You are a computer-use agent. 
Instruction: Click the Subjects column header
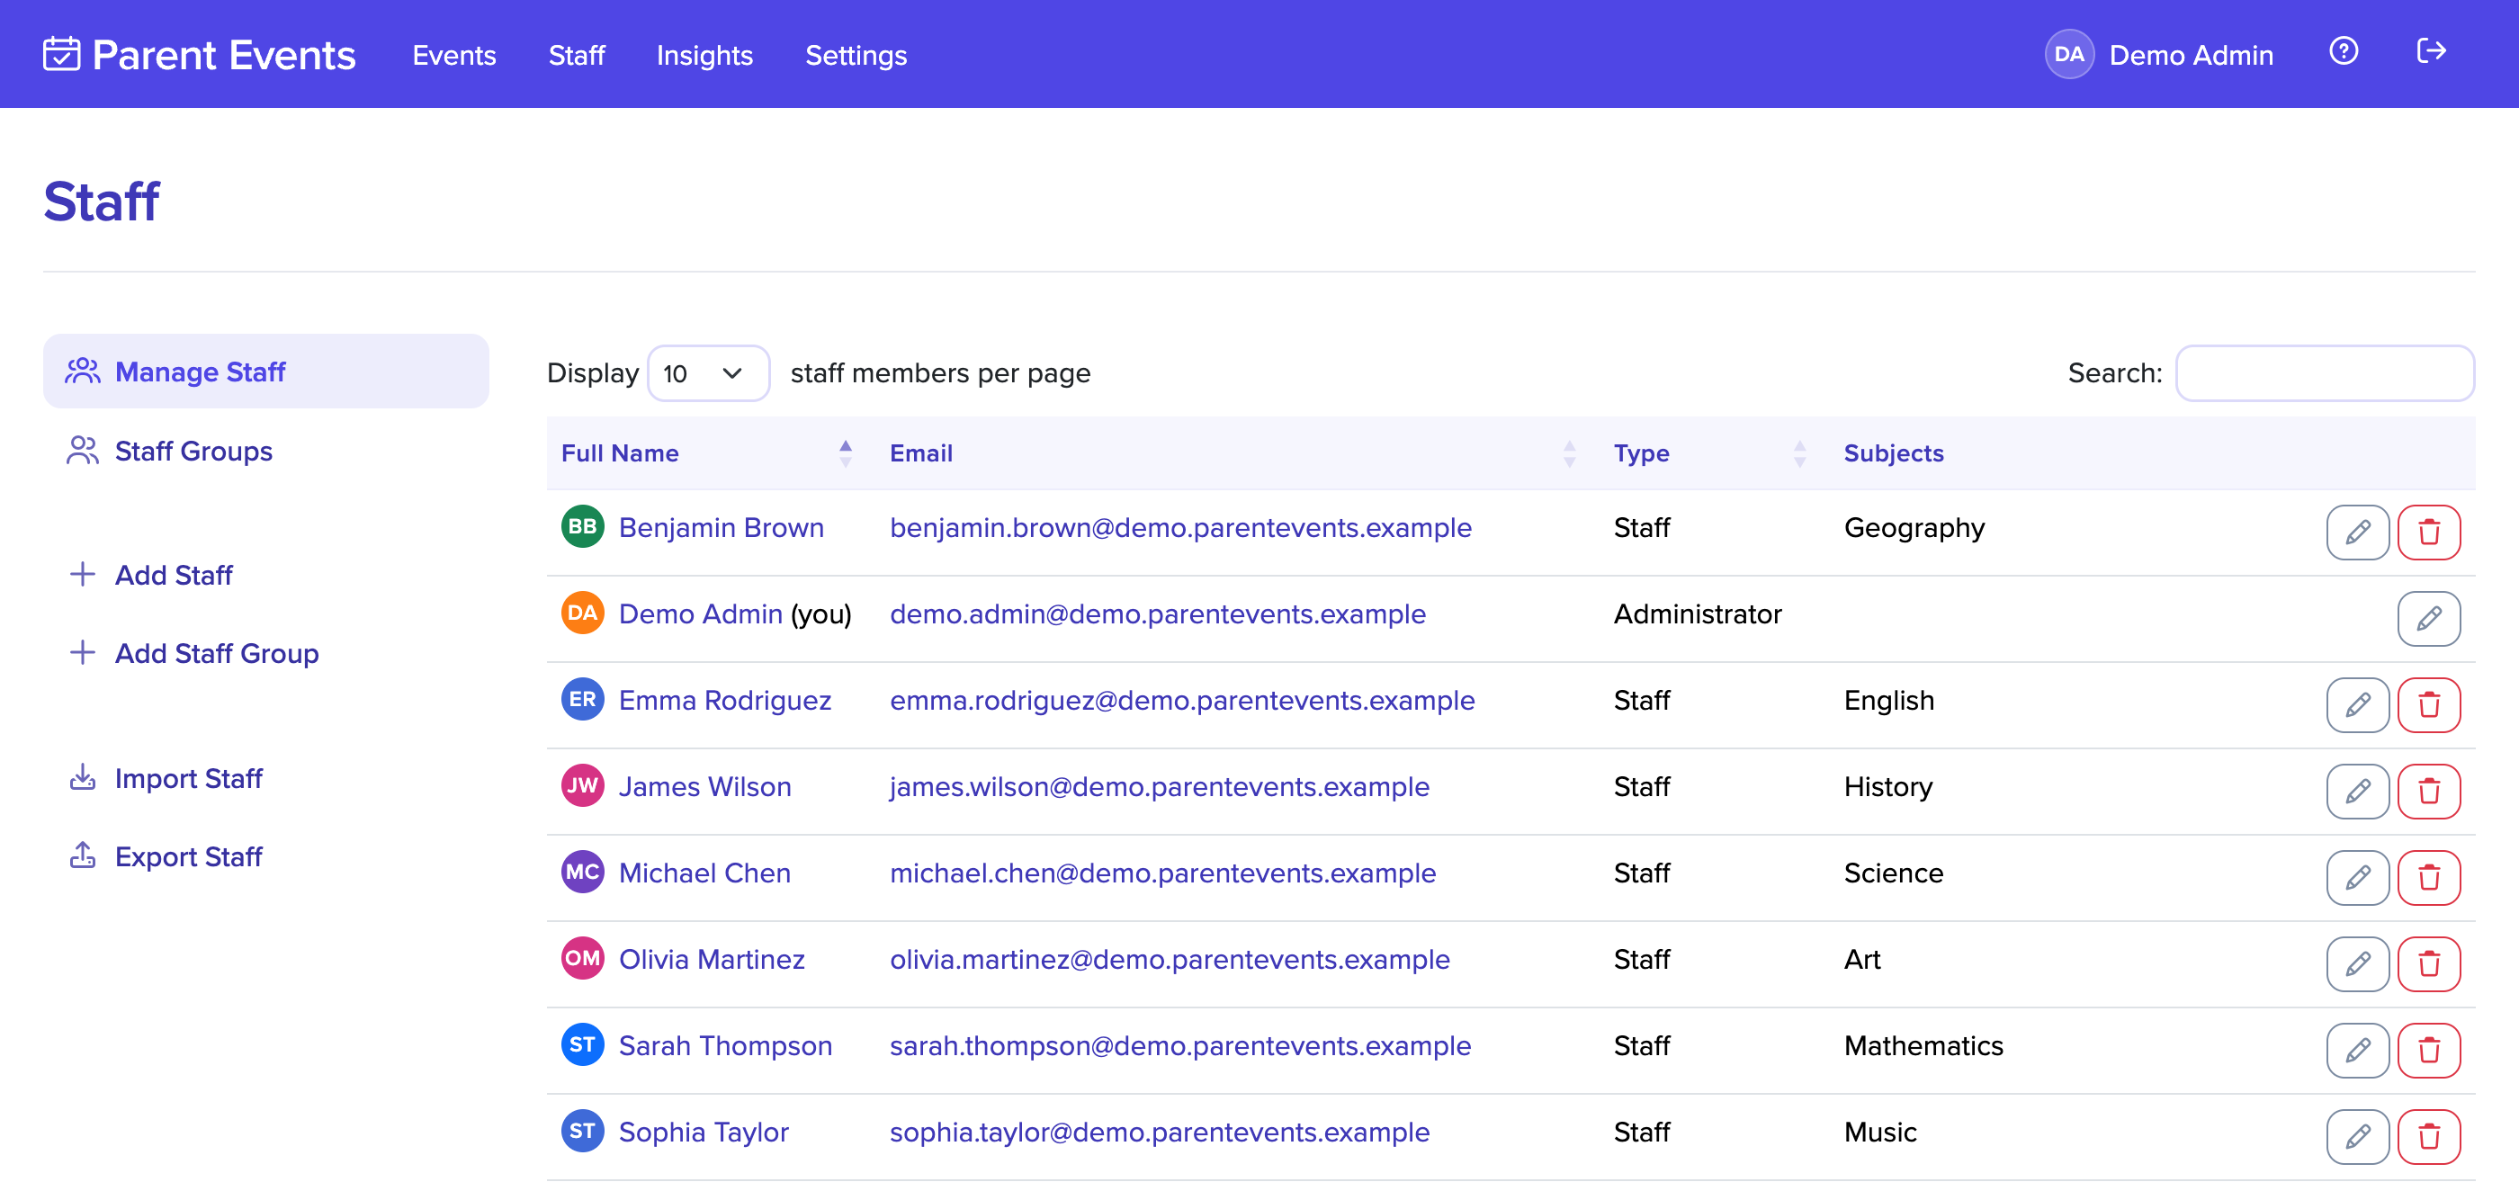(1893, 453)
